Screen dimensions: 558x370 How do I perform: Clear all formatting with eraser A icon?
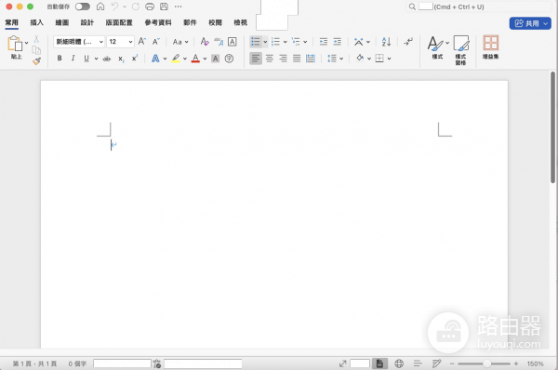[x=205, y=42]
